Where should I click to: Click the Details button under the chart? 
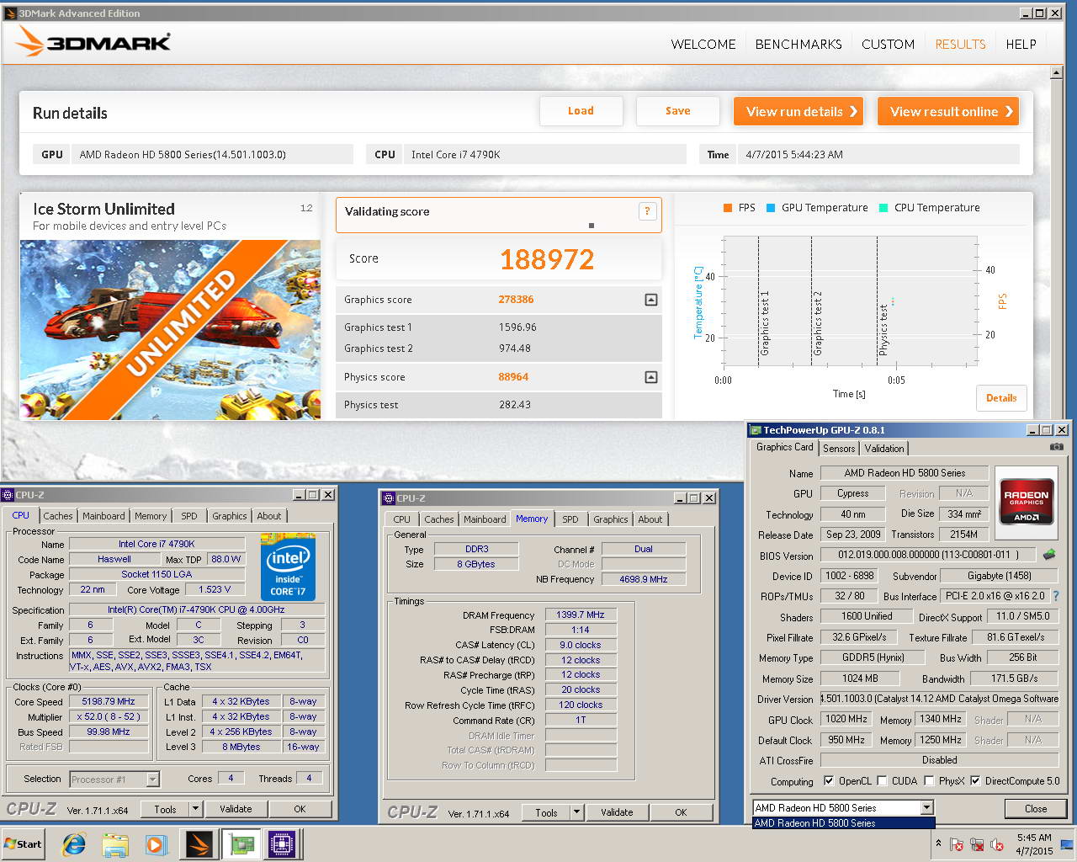tap(1001, 398)
